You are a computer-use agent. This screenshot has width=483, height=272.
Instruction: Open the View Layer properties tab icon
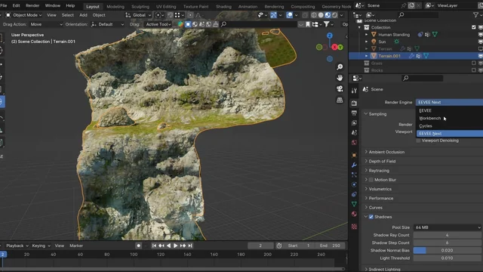pos(354,122)
